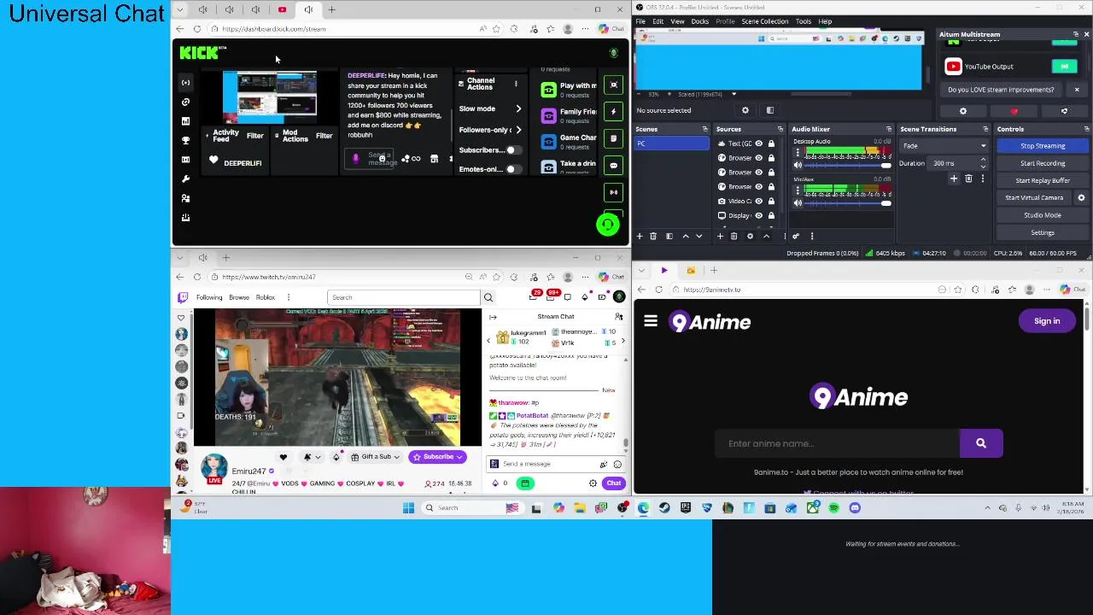The image size is (1093, 615).
Task: Open the Kick achievements trophy sidebar icon
Action: click(186, 140)
